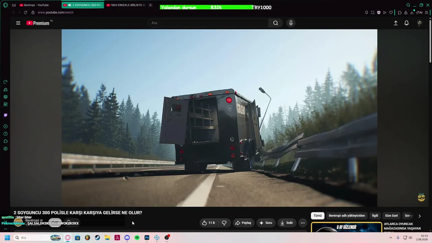
Task: Download the video with İndir
Action: tap(287, 223)
